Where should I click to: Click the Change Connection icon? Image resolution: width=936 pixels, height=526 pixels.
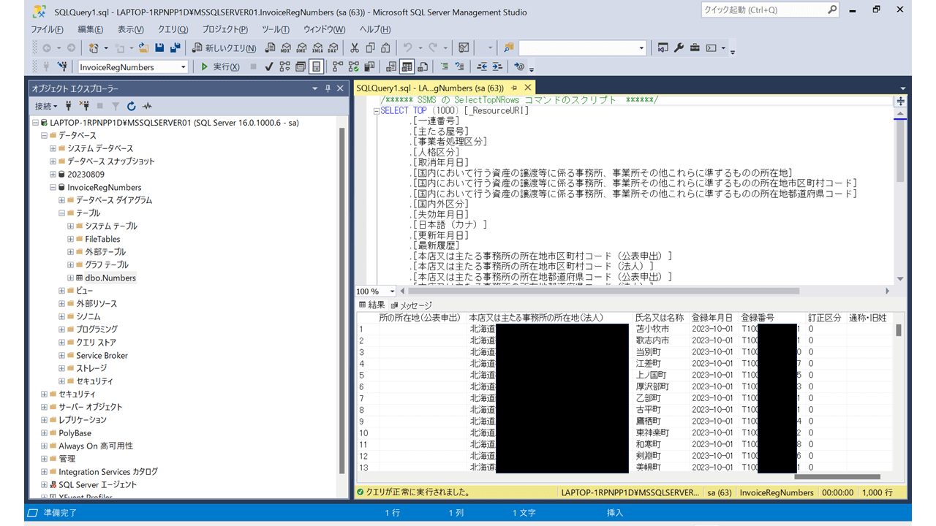click(x=64, y=66)
